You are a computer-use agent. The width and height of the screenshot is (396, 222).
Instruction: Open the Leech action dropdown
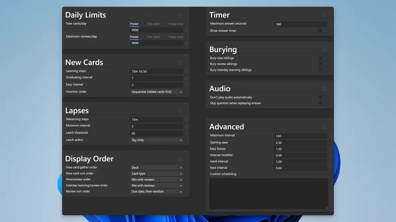pos(156,140)
